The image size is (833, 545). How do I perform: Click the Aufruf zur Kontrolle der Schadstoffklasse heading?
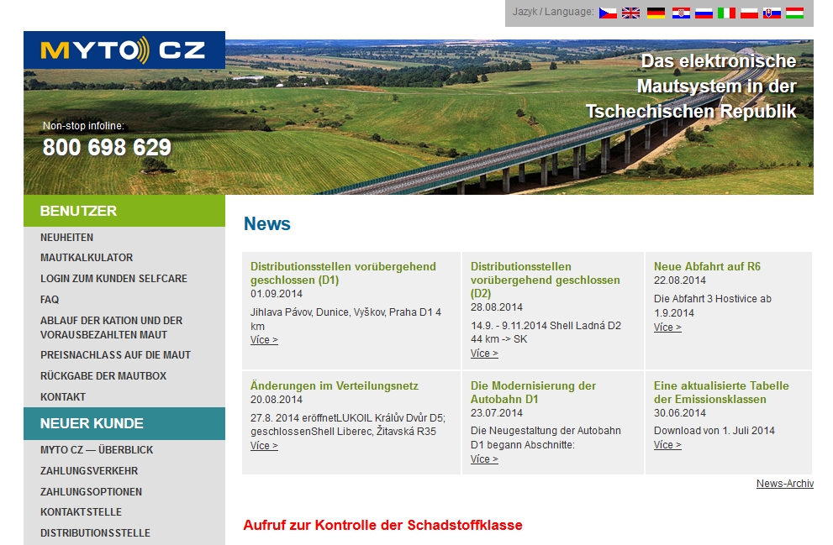[x=382, y=526]
